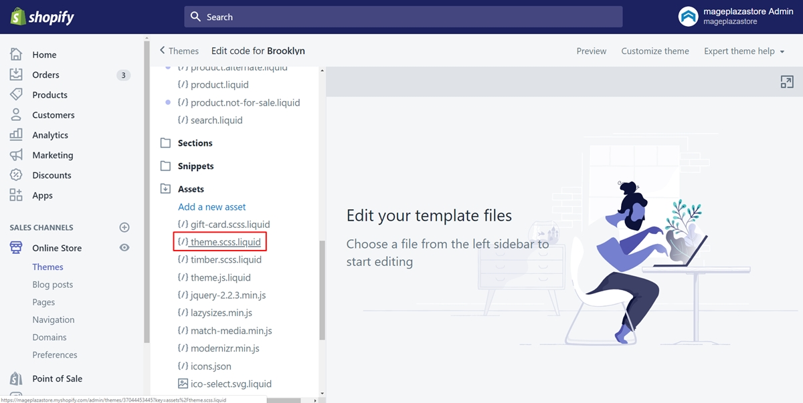Image resolution: width=803 pixels, height=403 pixels.
Task: Open Domains submenu
Action: click(50, 337)
